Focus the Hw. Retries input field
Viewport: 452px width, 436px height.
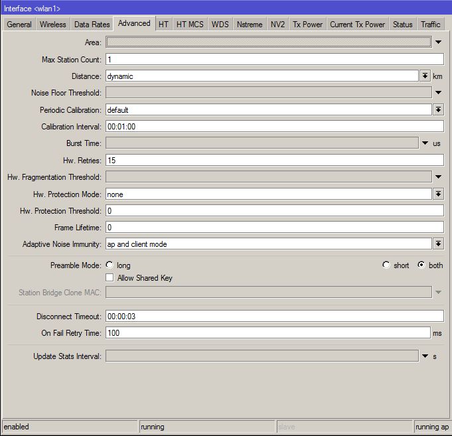pos(274,160)
